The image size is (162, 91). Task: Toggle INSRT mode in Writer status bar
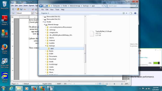pos(59,84)
